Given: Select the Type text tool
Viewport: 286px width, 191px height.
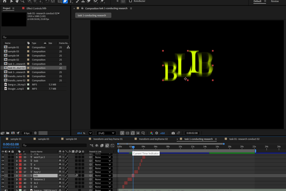Looking at the screenshot, I should (x=71, y=1).
